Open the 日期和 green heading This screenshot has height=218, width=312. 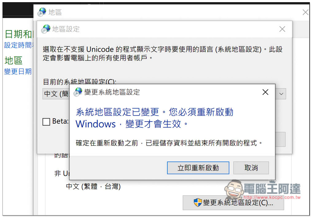19,34
